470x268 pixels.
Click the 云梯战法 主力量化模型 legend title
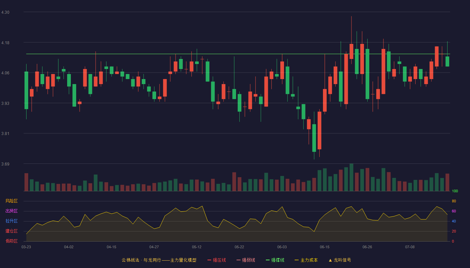point(159,260)
